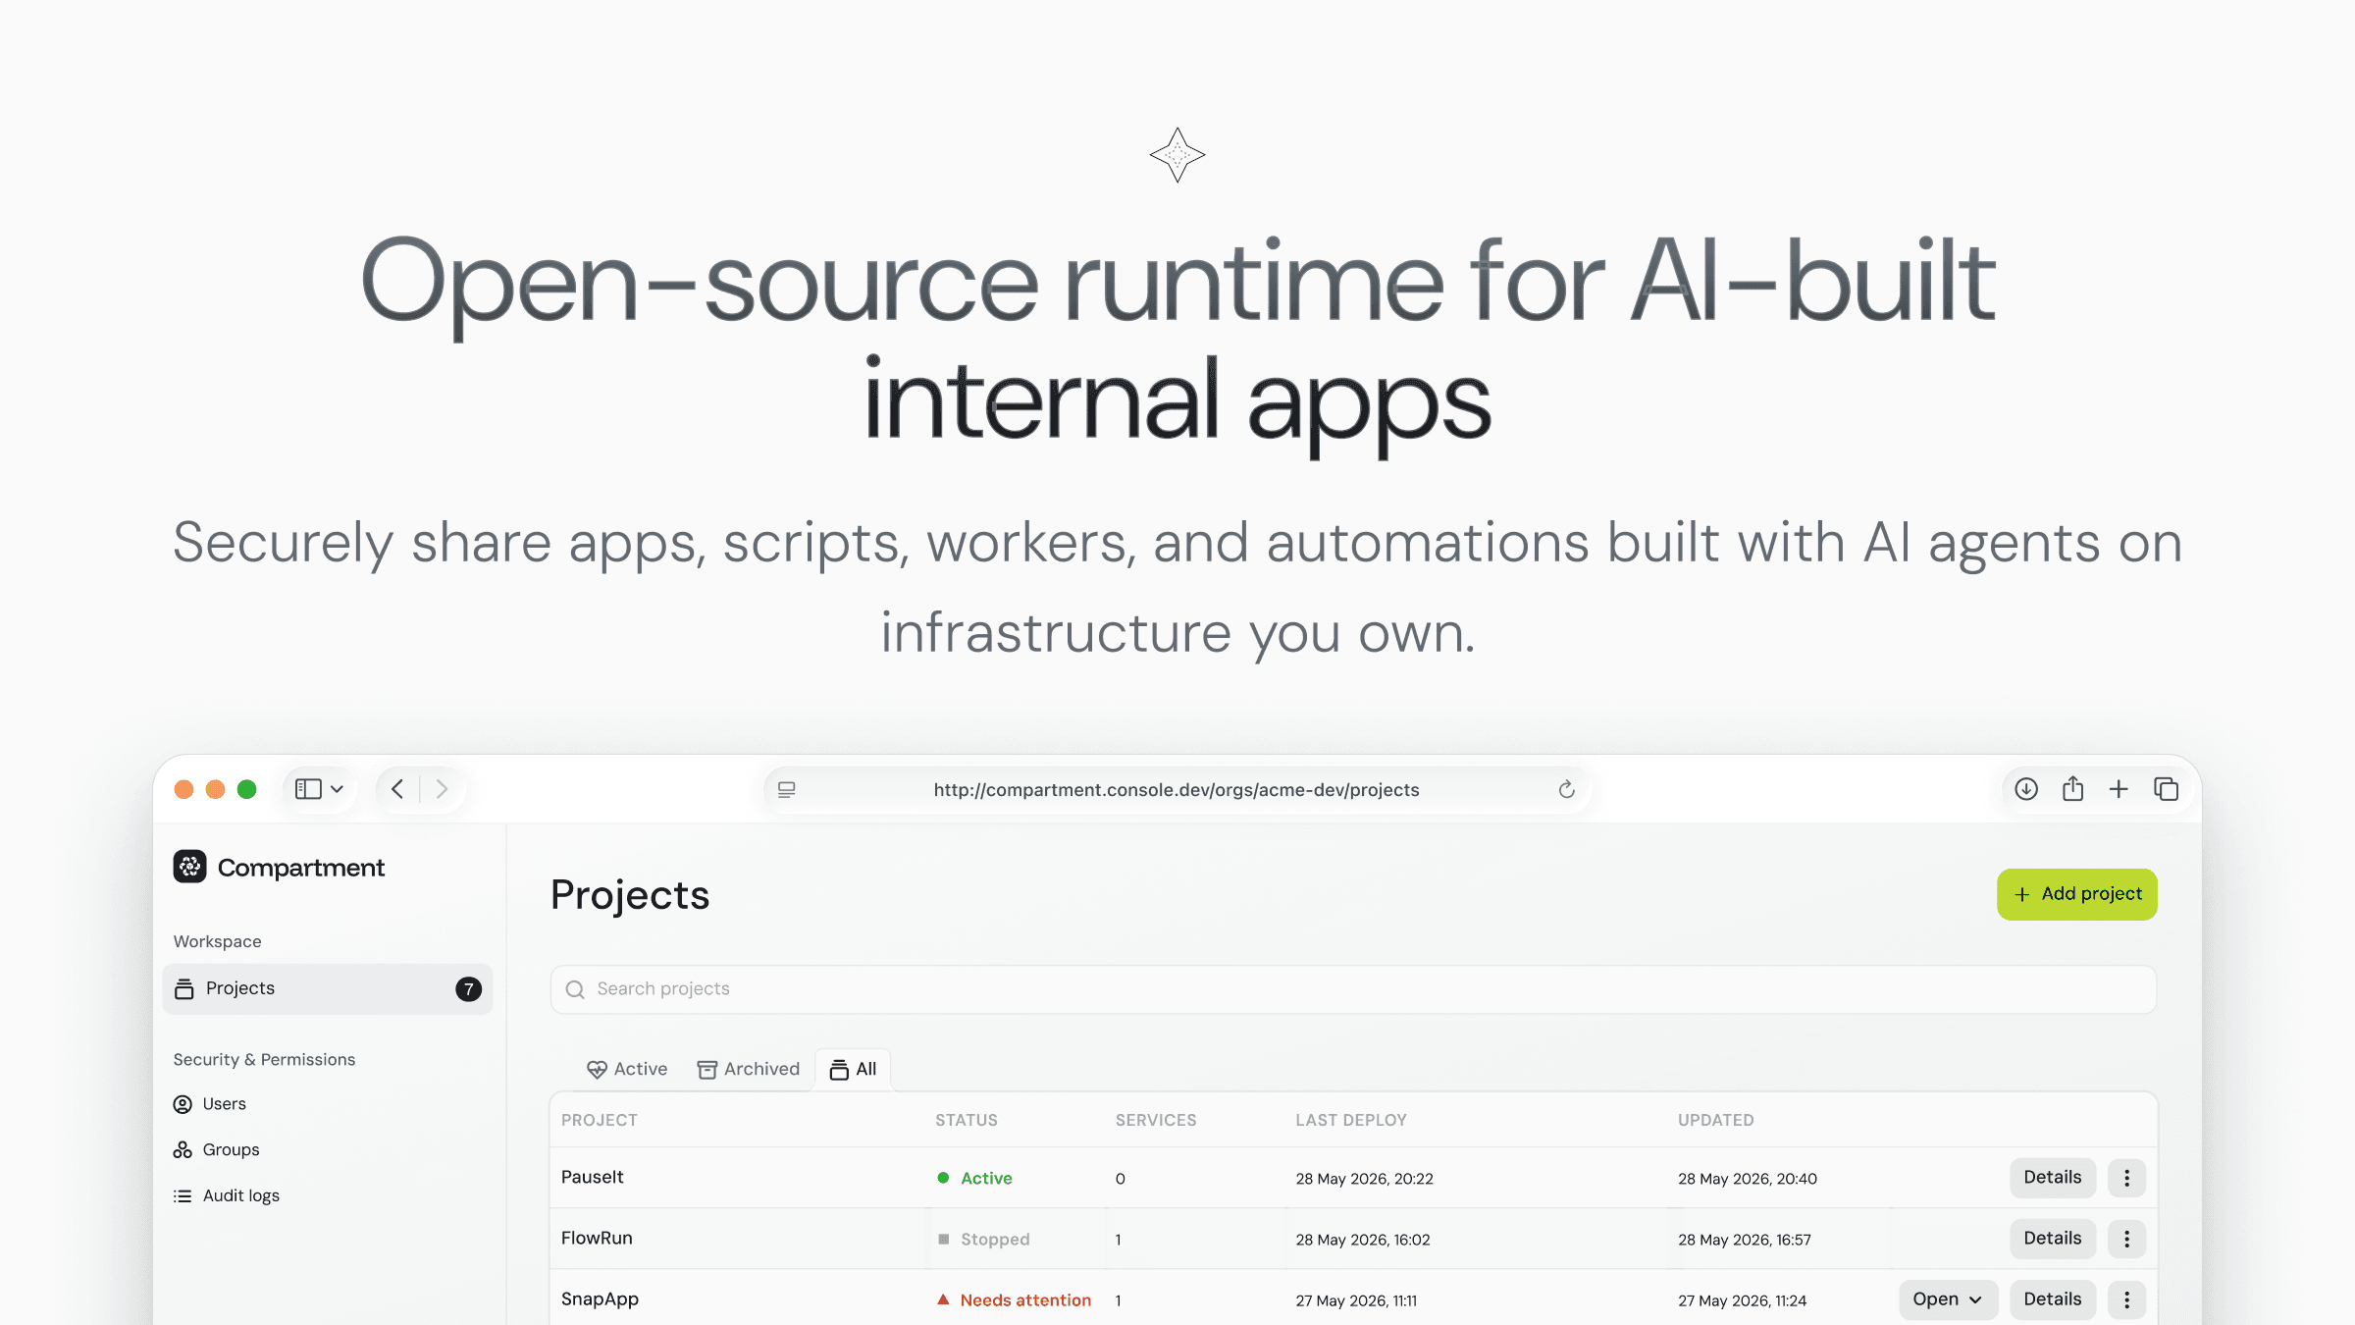The image size is (2355, 1325).
Task: Open more options menu for FlowRun
Action: [x=2127, y=1238]
